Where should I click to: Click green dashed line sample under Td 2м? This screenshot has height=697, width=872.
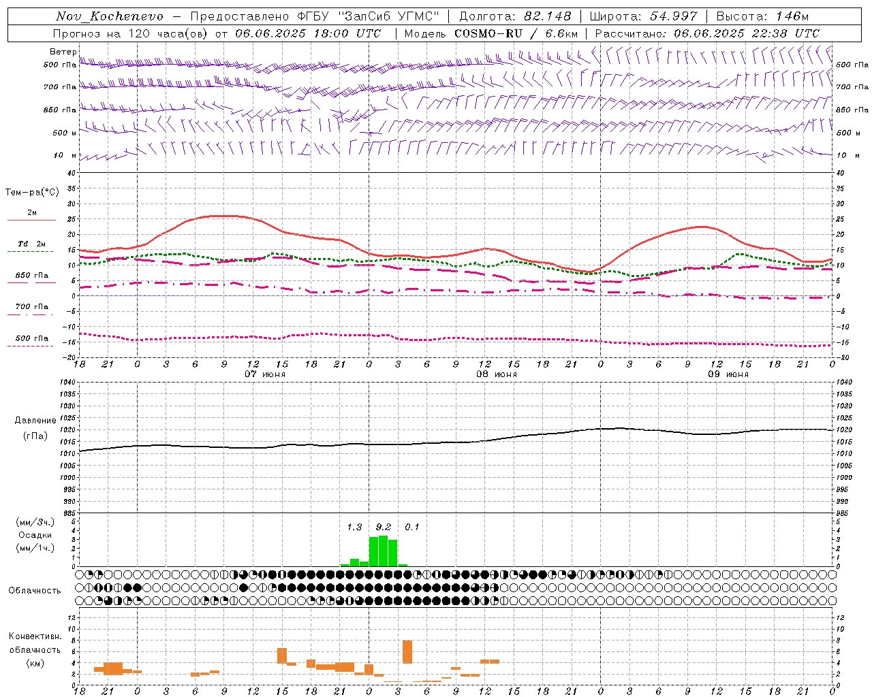click(30, 252)
